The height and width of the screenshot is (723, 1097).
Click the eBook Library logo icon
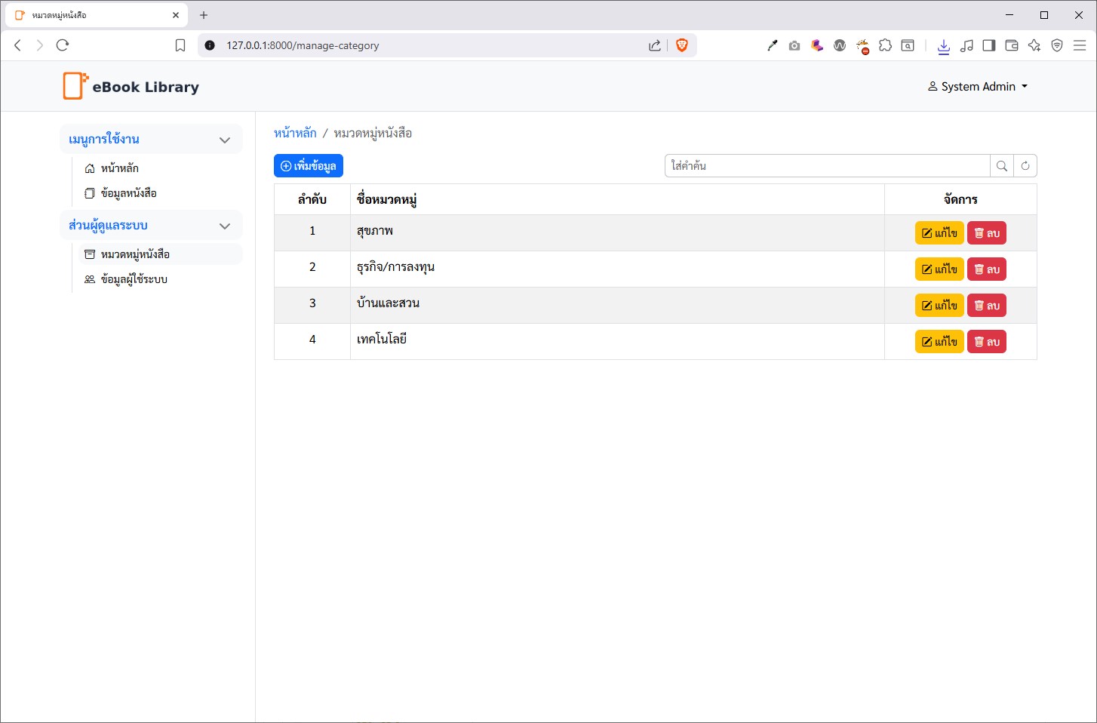click(75, 86)
